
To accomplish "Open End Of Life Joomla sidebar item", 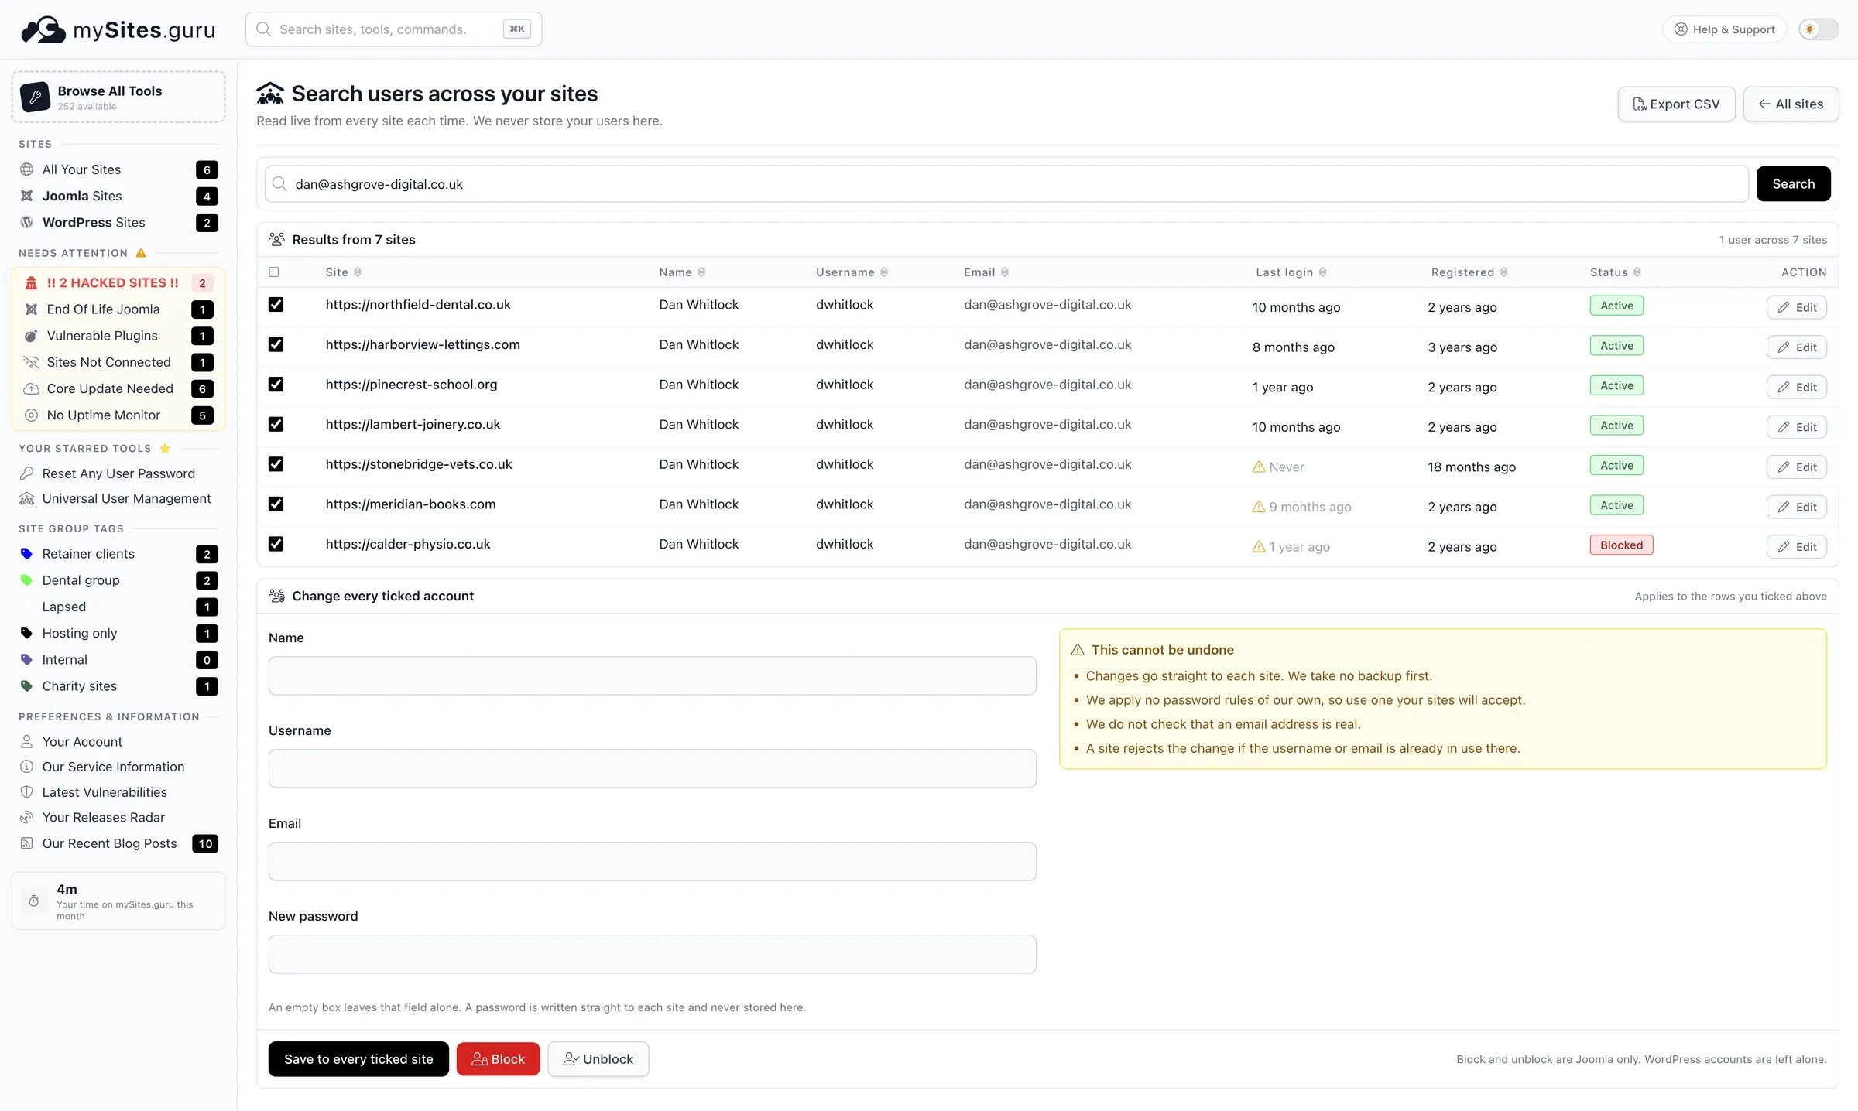I will click(x=118, y=309).
